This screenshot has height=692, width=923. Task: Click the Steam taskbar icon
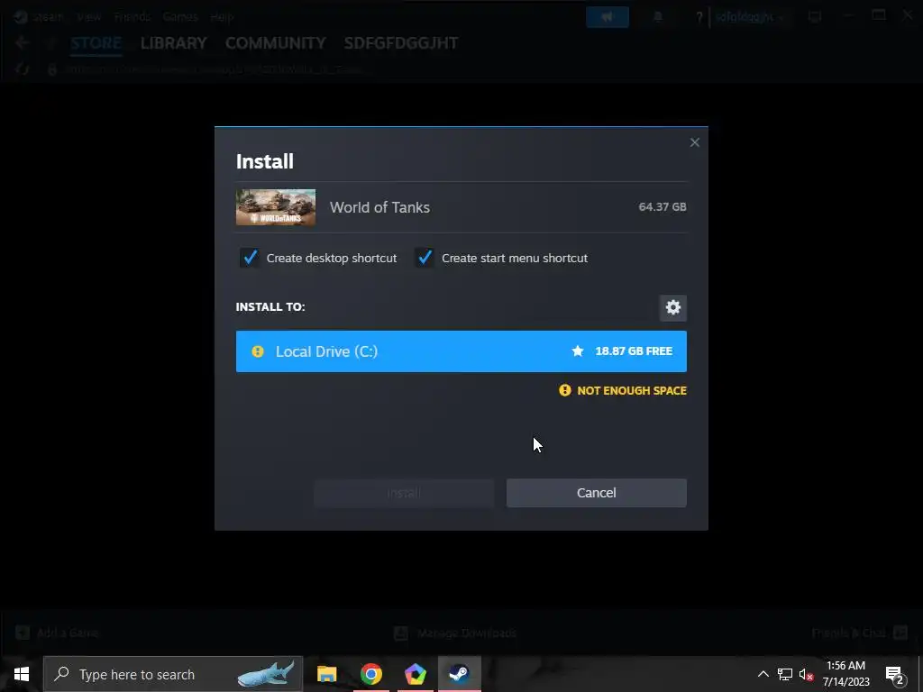(459, 674)
